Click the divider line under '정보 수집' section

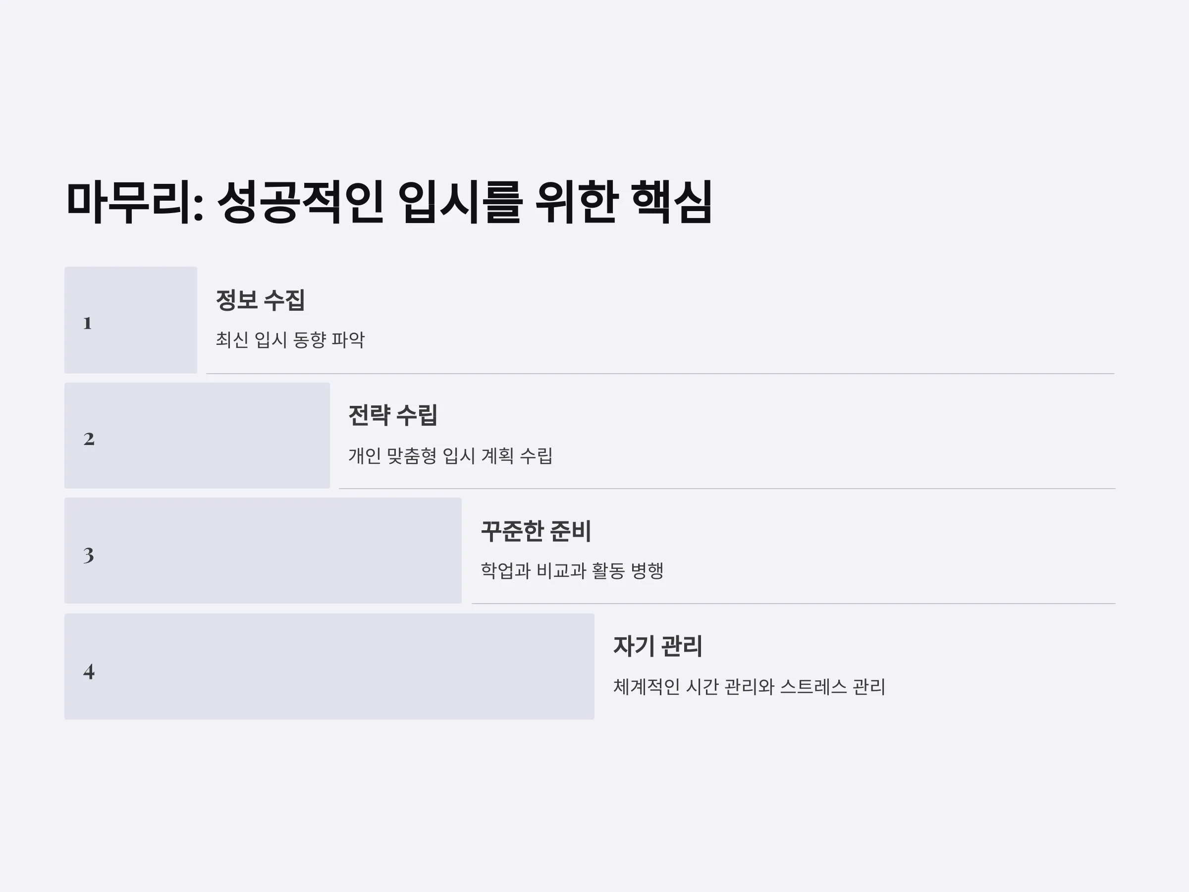tap(660, 373)
